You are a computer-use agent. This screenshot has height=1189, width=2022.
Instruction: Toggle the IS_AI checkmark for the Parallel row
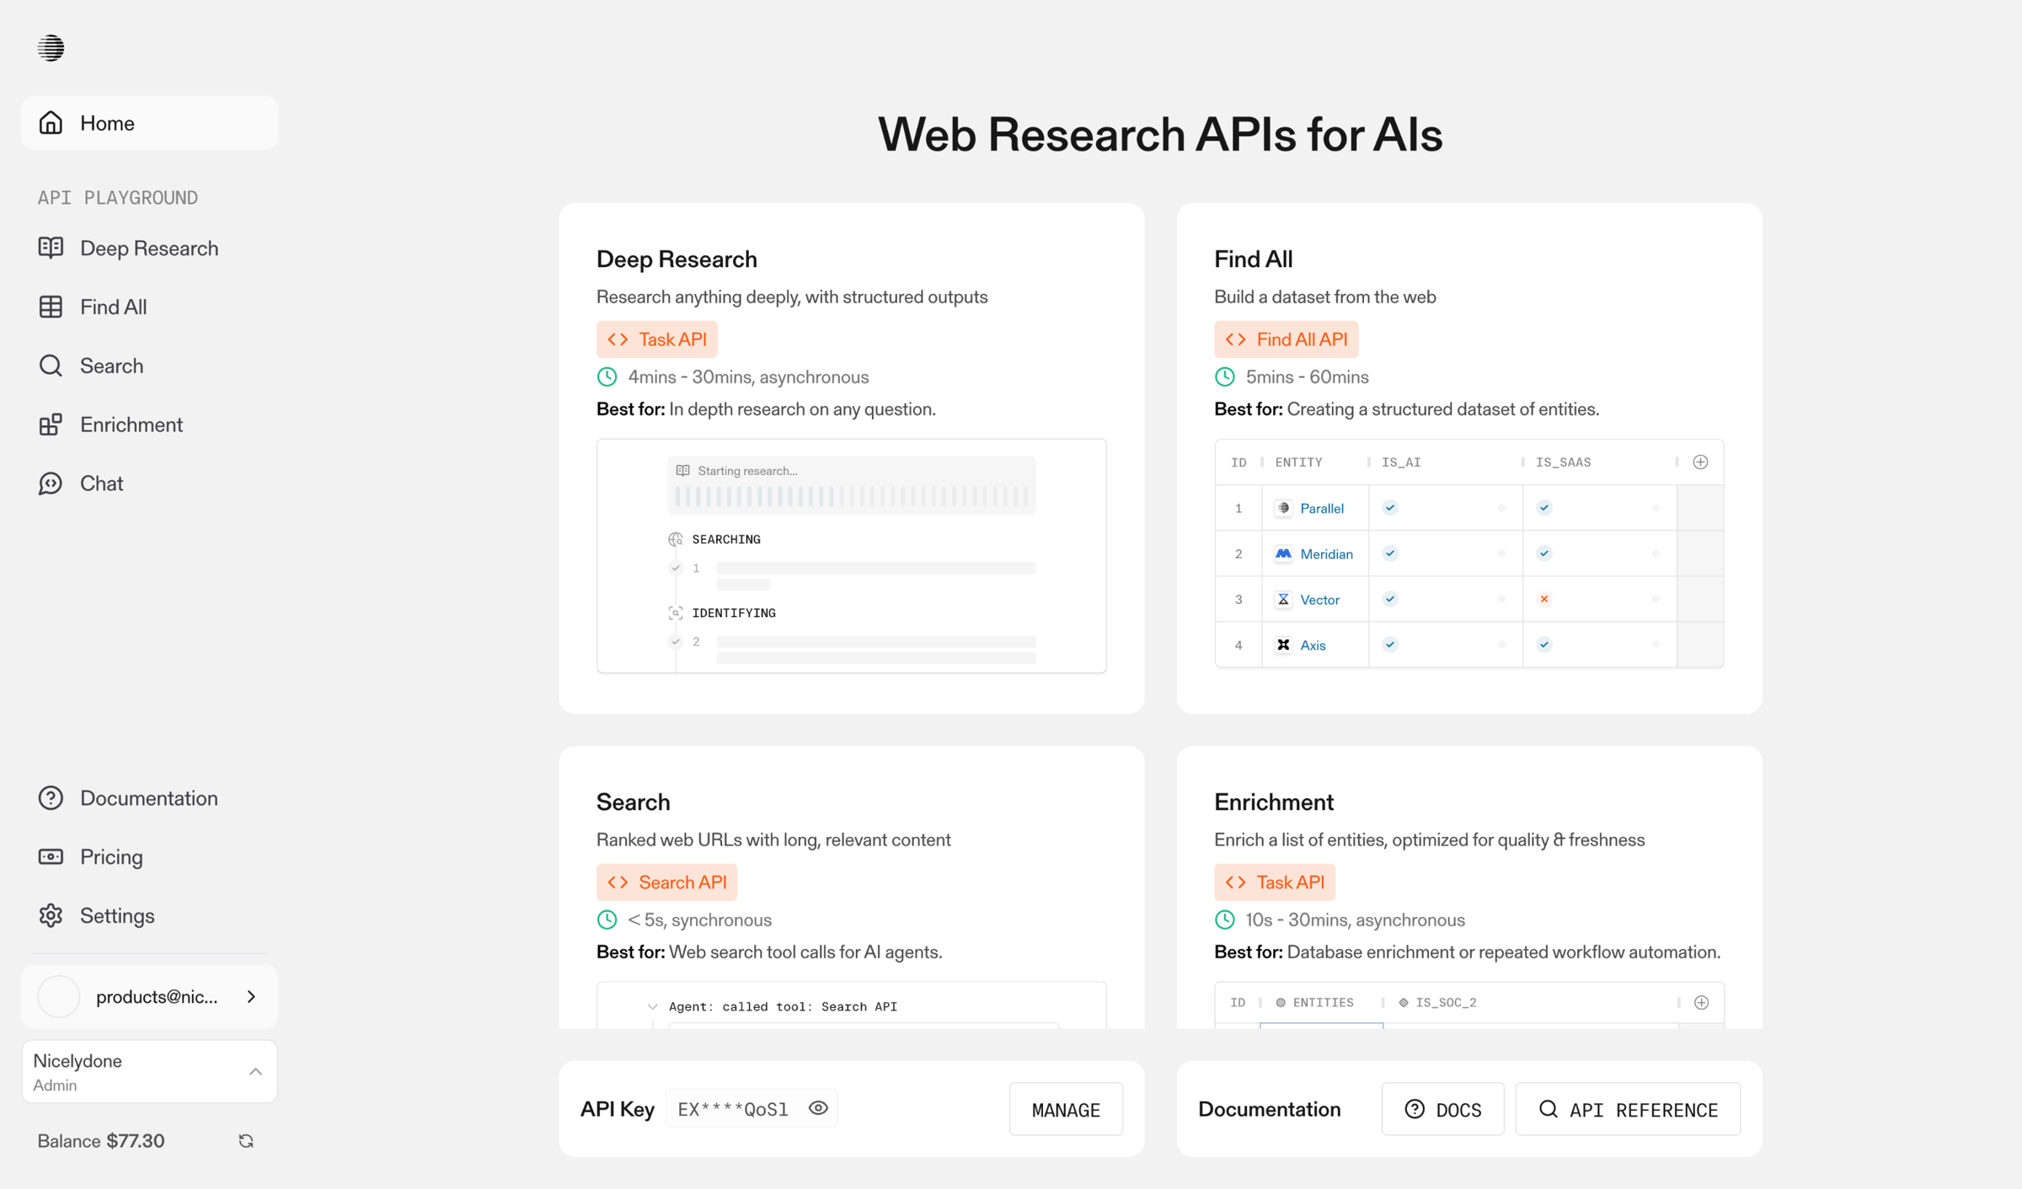pos(1390,508)
